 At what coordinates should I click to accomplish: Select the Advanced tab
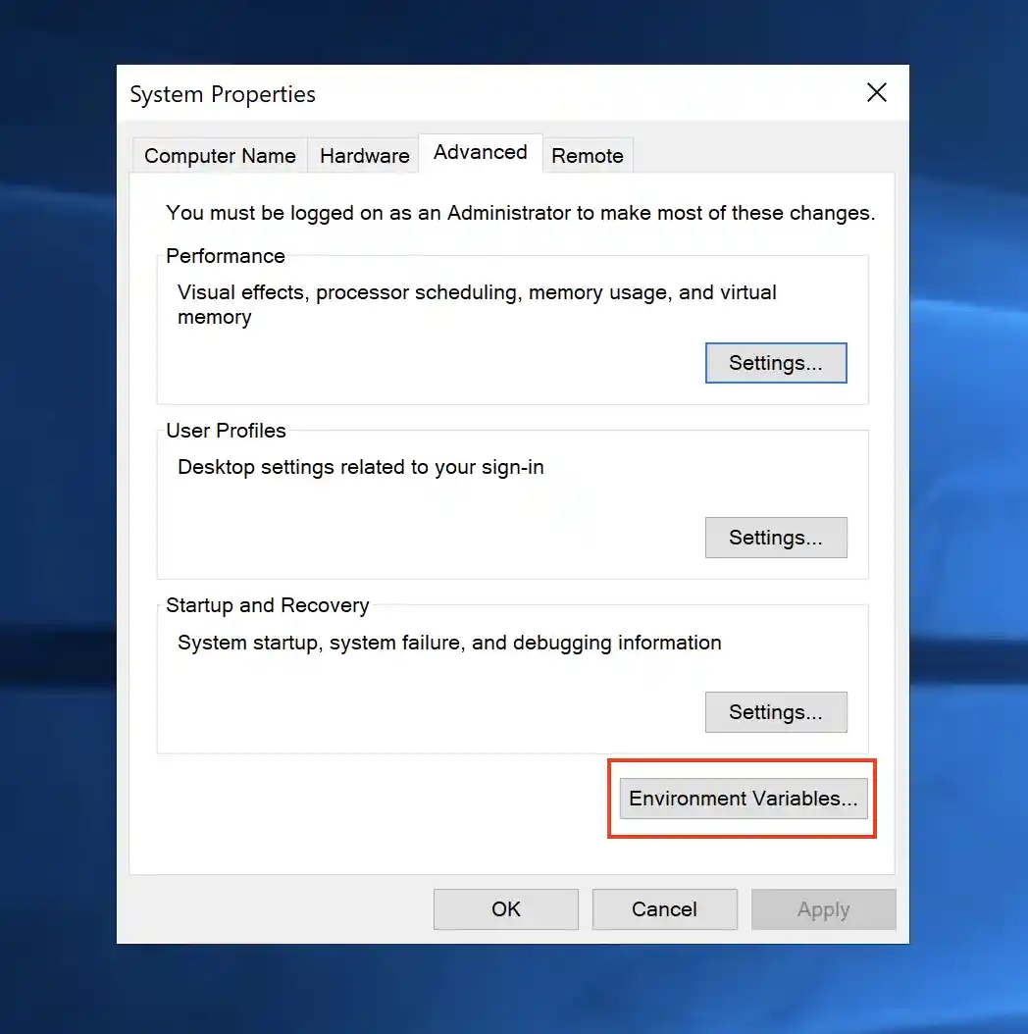(480, 152)
